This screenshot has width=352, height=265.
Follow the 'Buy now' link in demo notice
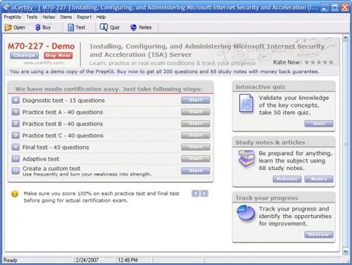(127, 72)
